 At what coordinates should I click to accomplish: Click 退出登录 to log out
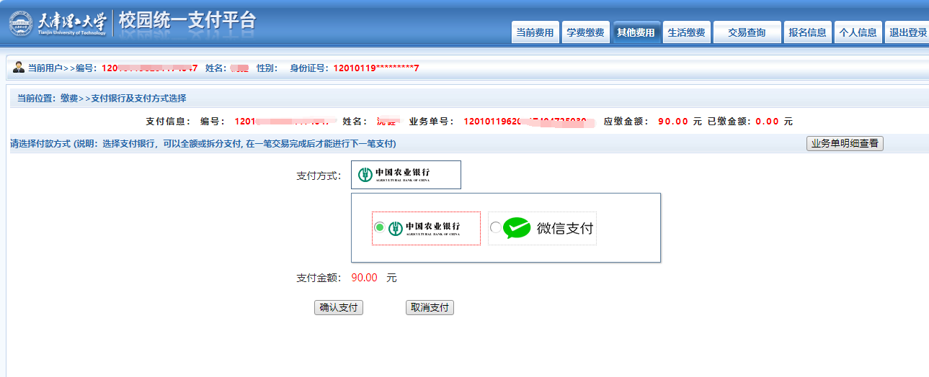pos(907,32)
